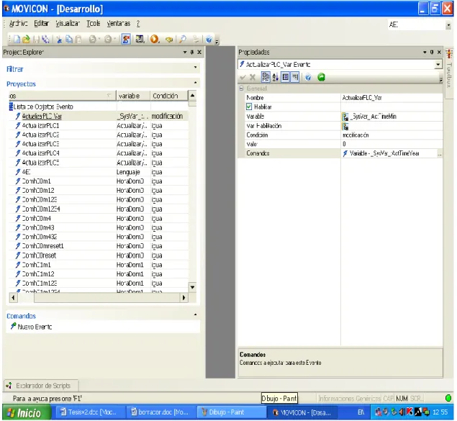Click the Var Habilitación browse icon
Image resolution: width=457 pixels, height=421 pixels.
tap(345, 126)
